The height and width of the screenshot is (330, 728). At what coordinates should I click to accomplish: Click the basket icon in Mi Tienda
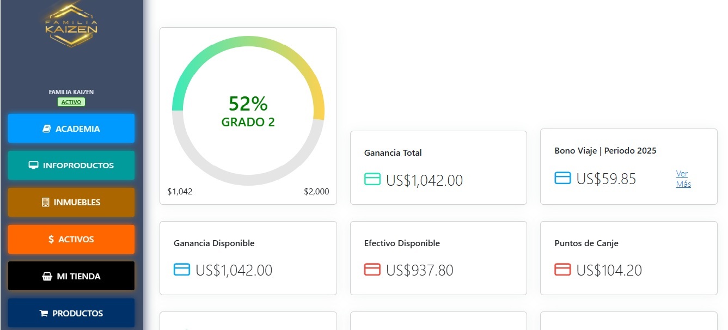[x=47, y=277]
